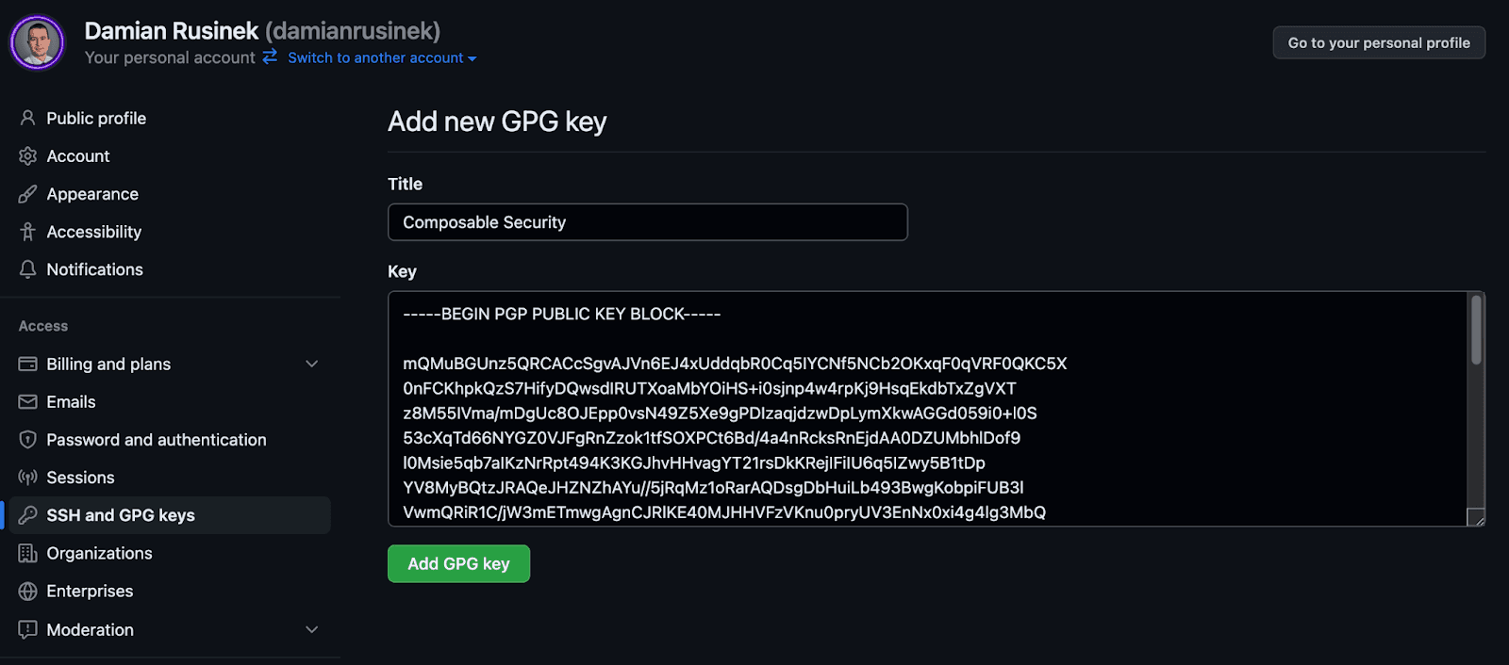
Task: Click the bell icon beside Notifications
Action: (x=27, y=269)
